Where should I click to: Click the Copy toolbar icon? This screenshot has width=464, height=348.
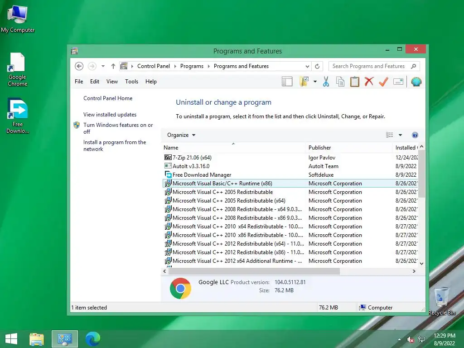[x=340, y=82]
